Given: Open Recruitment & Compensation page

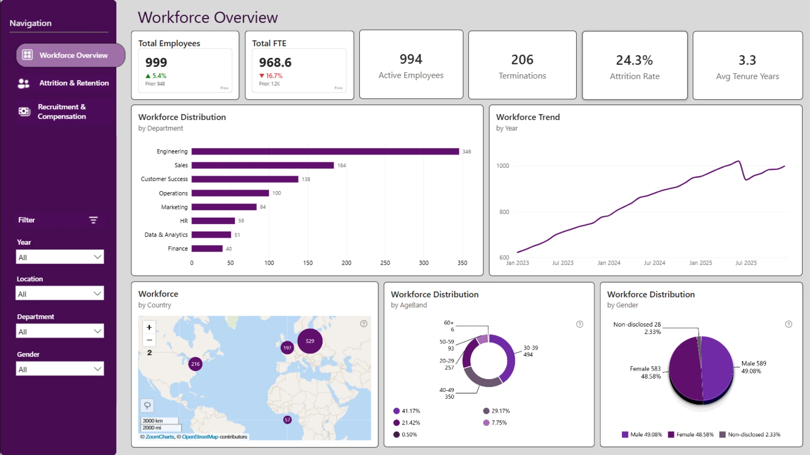Looking at the screenshot, I should coord(62,112).
